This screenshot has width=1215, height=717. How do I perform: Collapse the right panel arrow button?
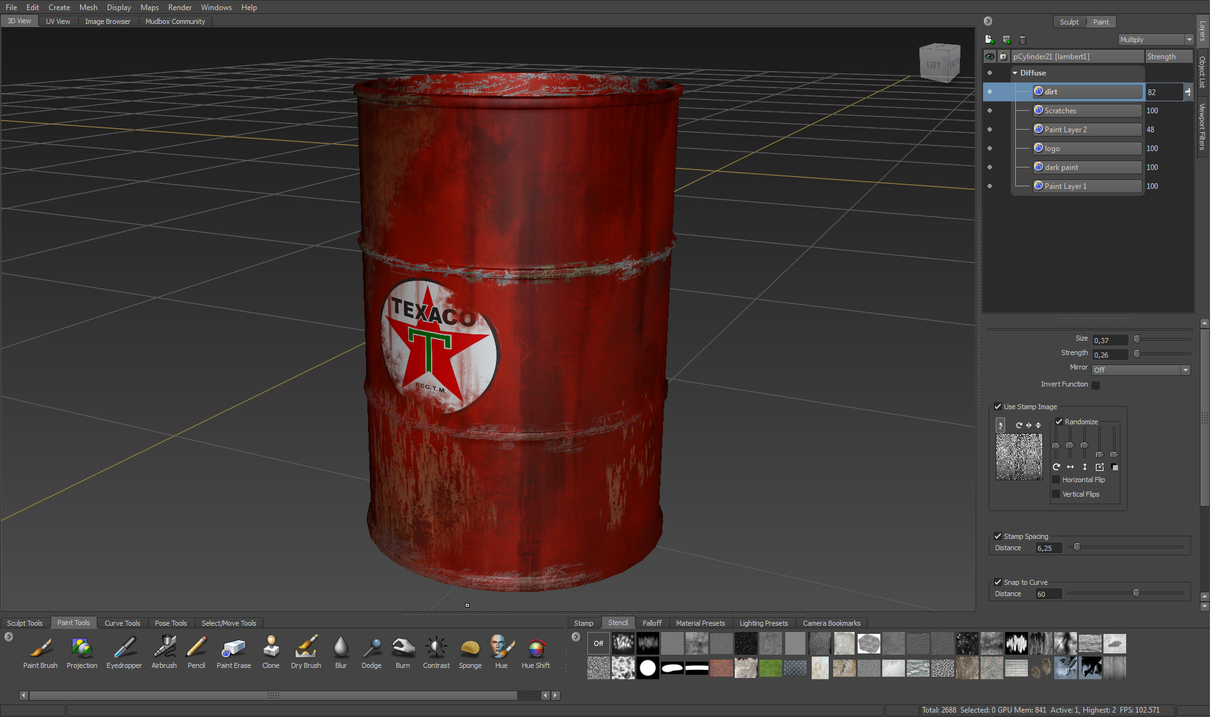[x=988, y=21]
